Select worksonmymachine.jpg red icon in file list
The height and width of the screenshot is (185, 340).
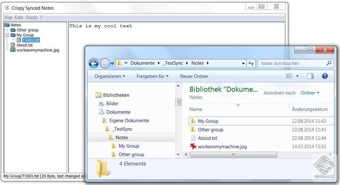193,146
